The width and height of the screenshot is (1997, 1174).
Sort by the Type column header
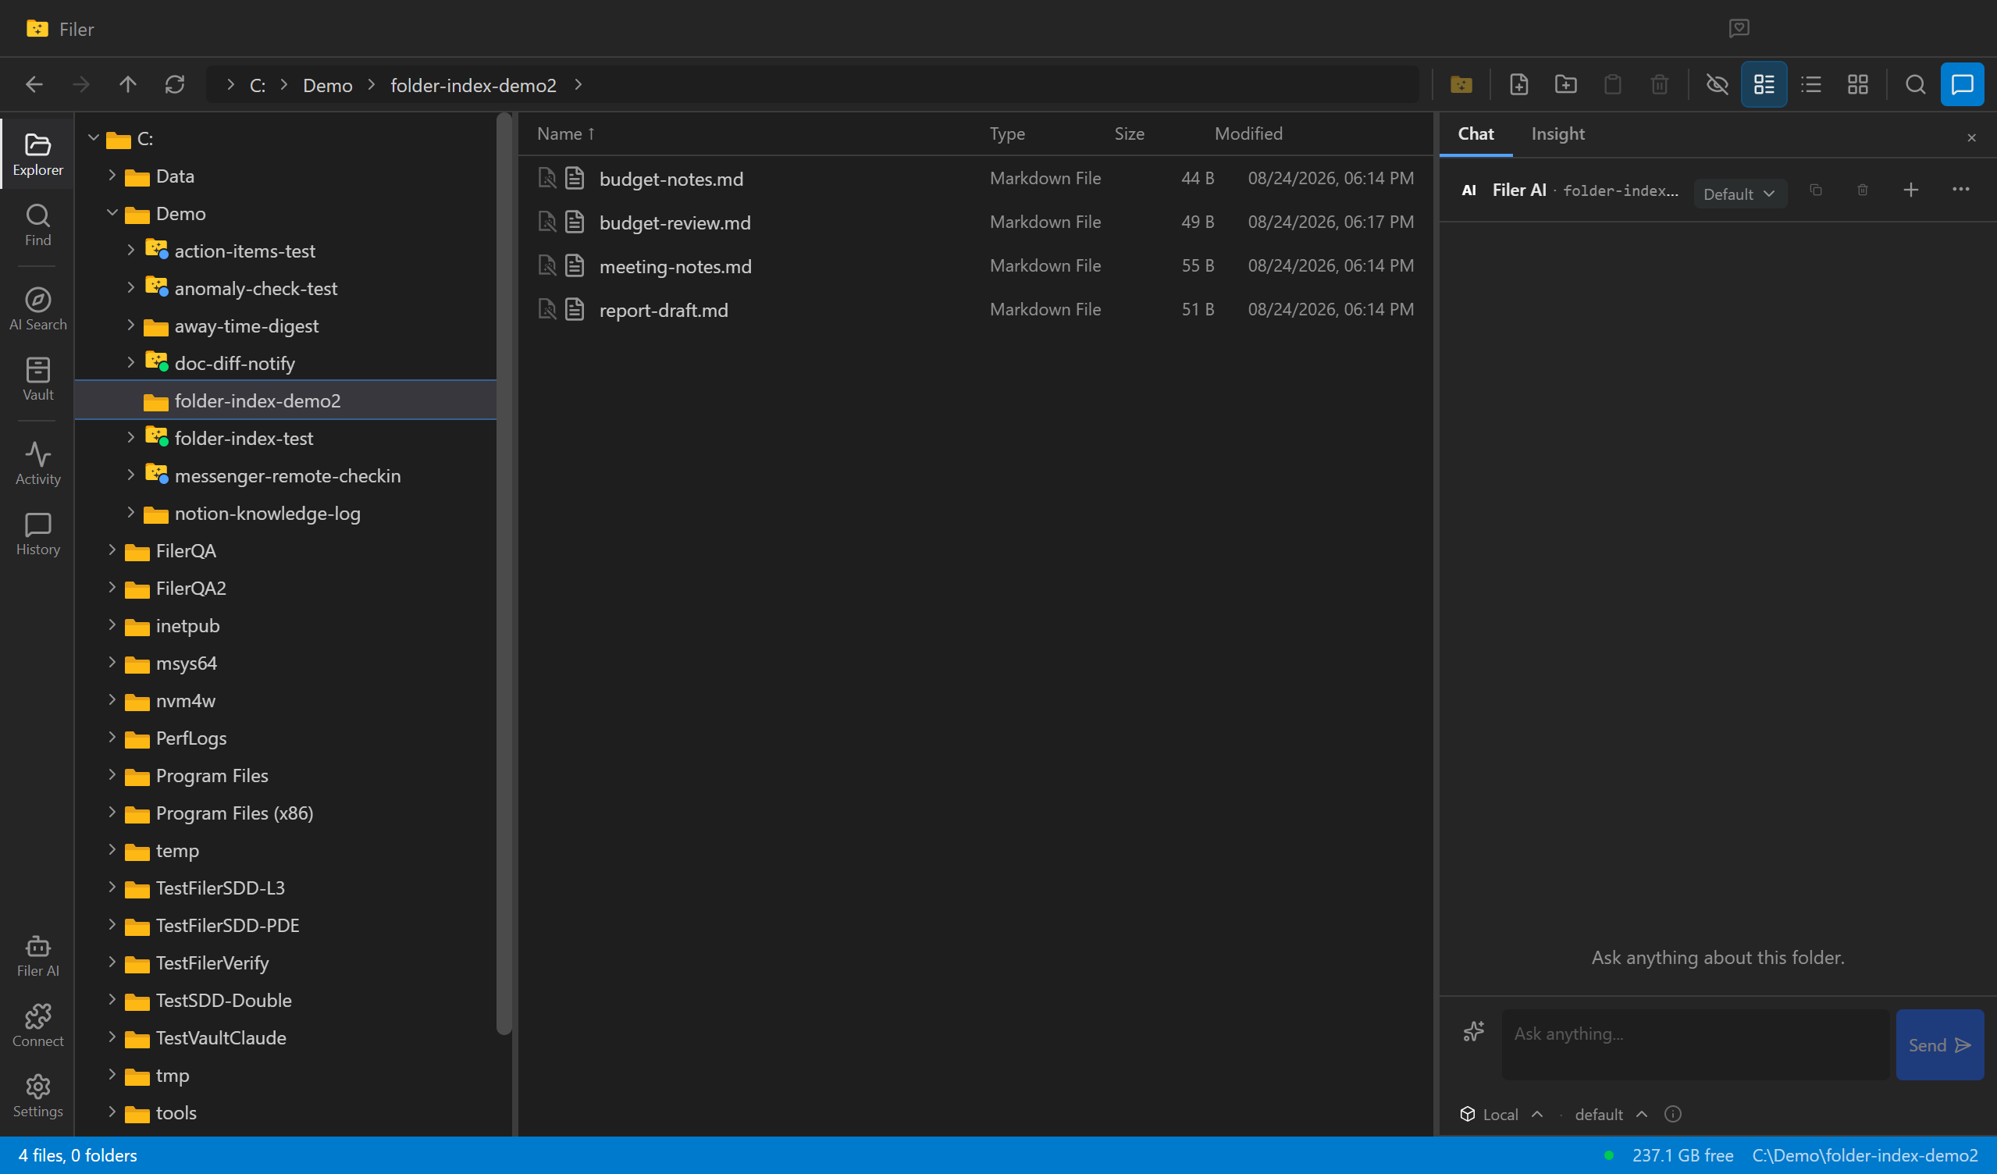[1006, 134]
